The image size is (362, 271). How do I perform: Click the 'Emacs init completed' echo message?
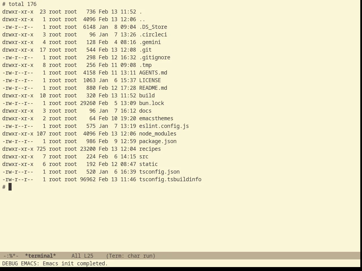[75, 263]
